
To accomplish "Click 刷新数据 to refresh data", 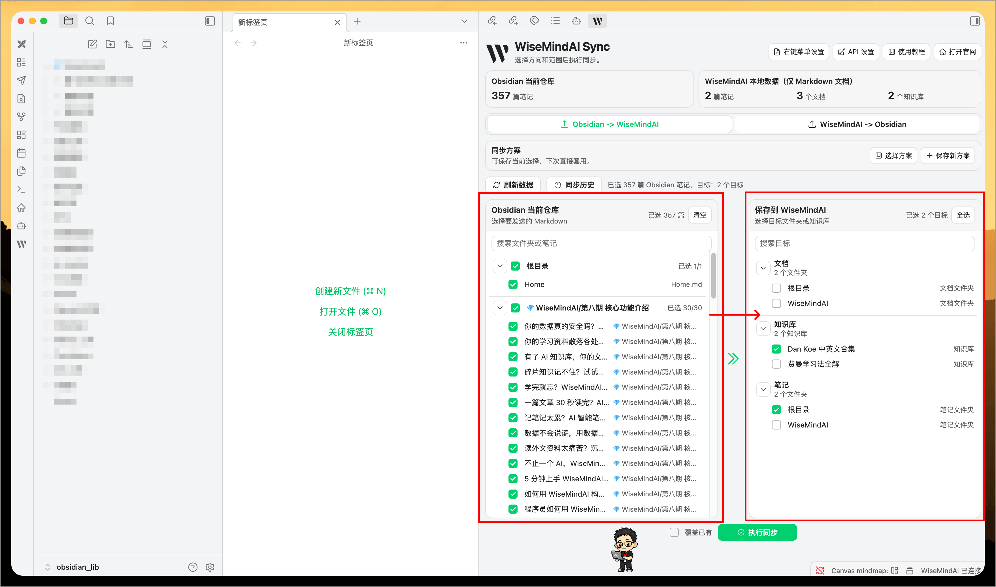I will 513,185.
